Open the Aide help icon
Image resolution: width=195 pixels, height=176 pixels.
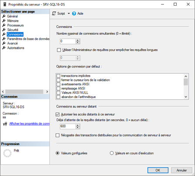[x=74, y=14]
